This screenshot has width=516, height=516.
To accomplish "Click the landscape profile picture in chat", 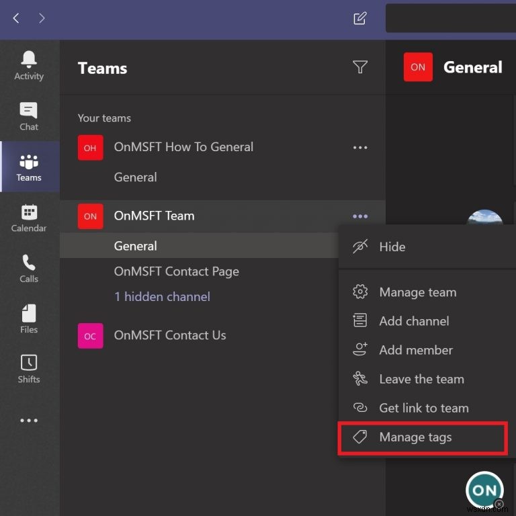I will click(484, 217).
